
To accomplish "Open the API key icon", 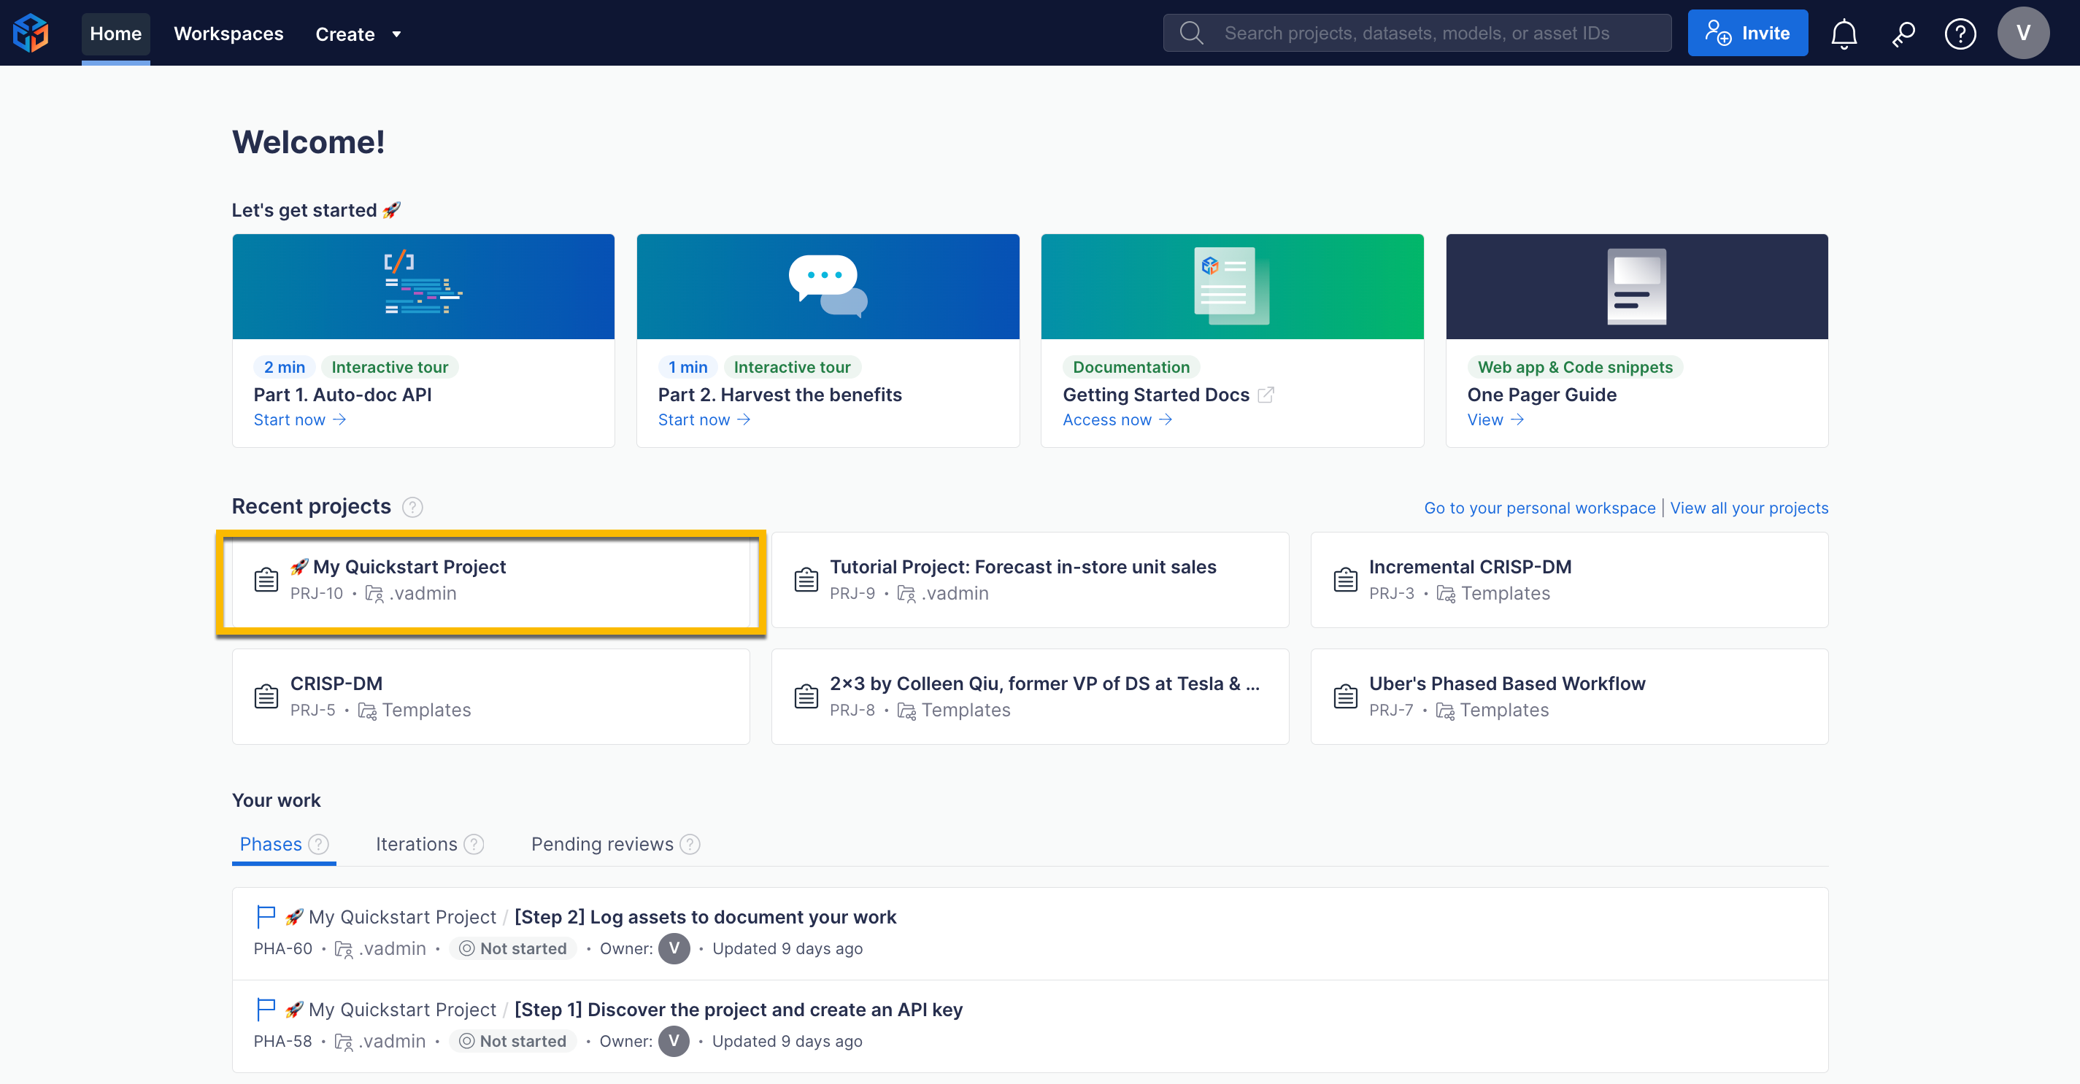I will click(x=1903, y=33).
